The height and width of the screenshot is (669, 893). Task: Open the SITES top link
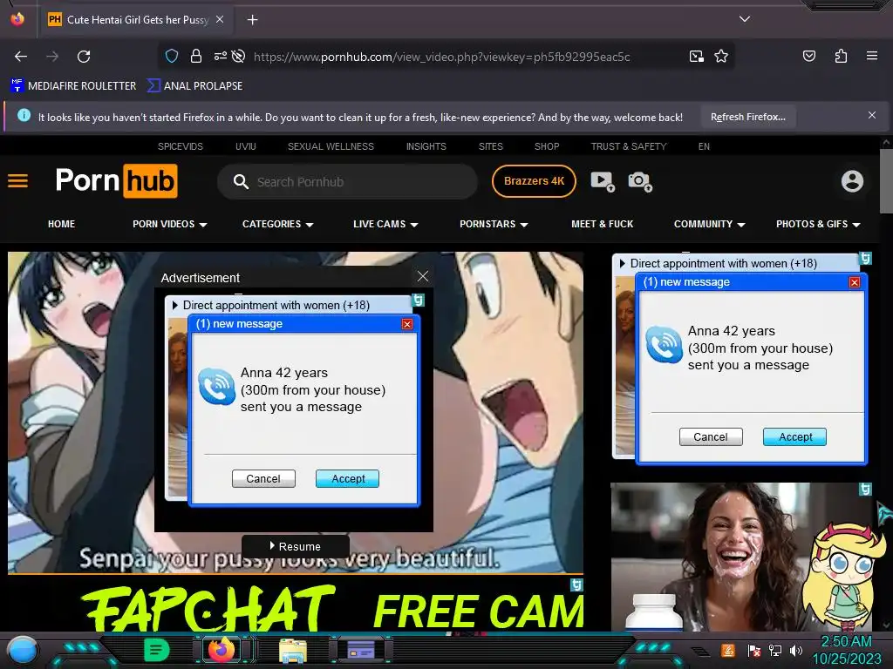(490, 146)
